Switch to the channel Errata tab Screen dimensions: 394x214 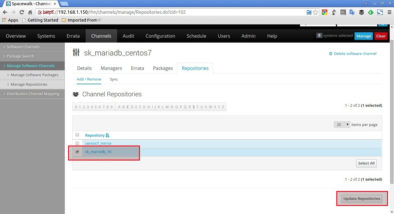[x=138, y=68]
